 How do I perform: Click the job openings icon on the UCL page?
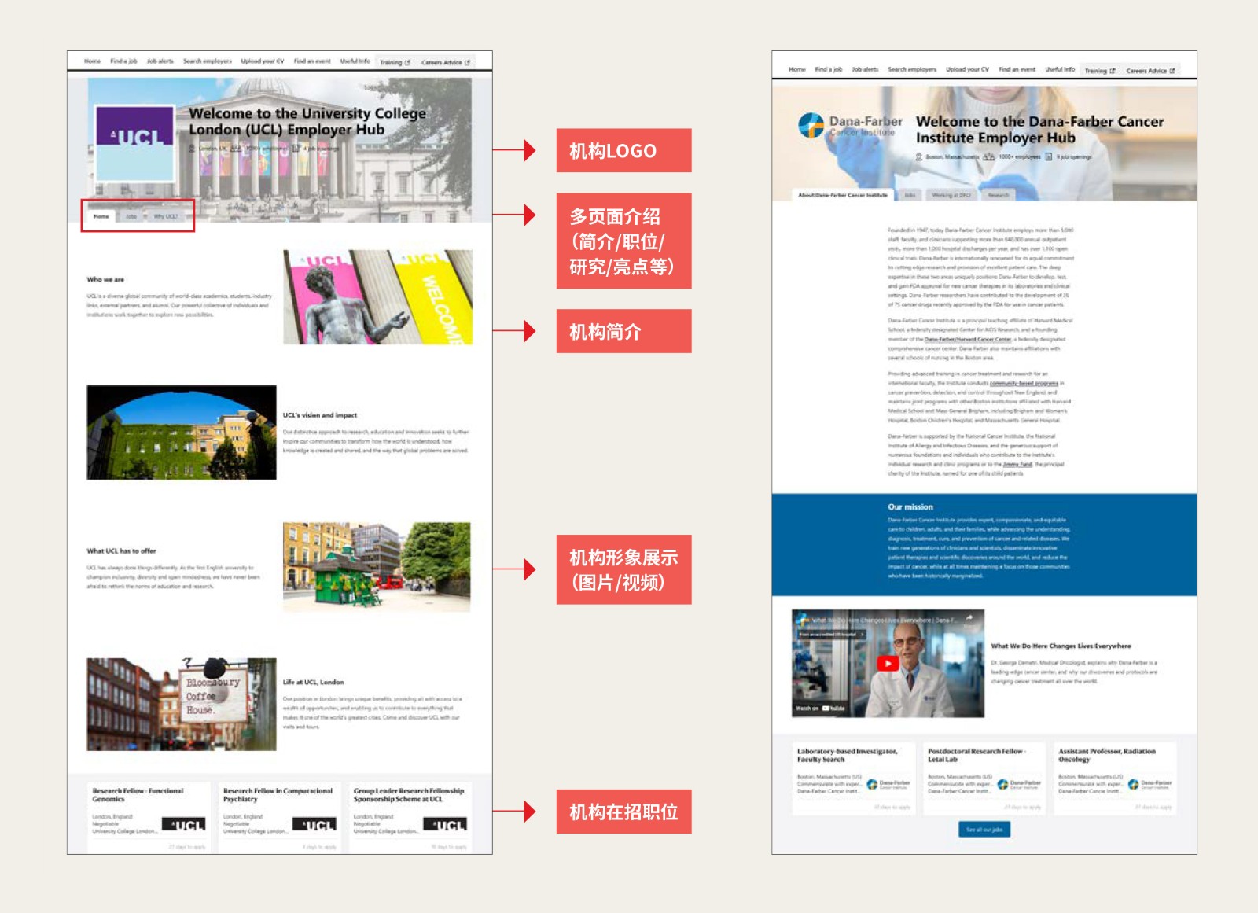pos(296,148)
